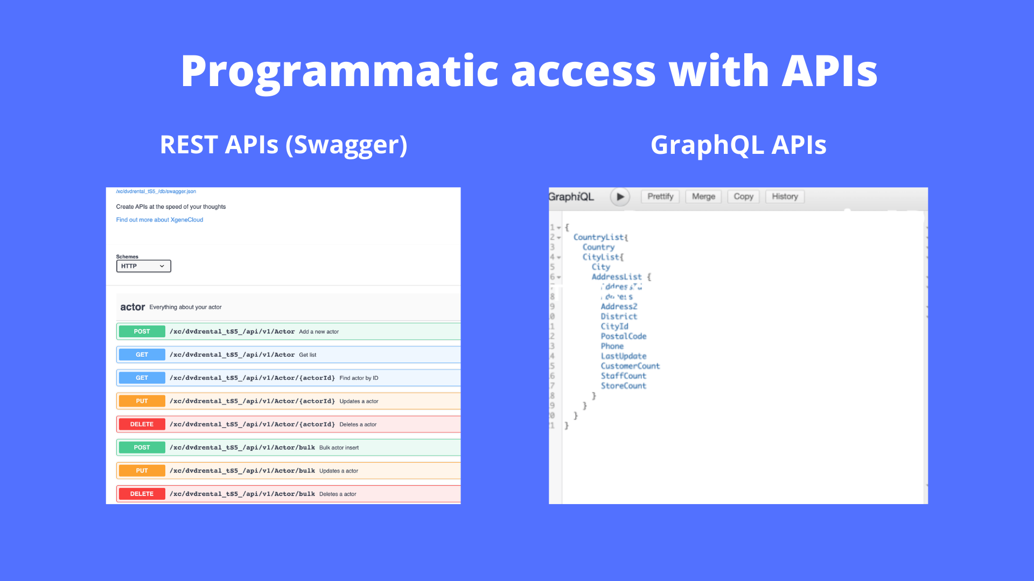Open the Schemes HTTP dropdown
The image size is (1034, 581).
(x=143, y=266)
